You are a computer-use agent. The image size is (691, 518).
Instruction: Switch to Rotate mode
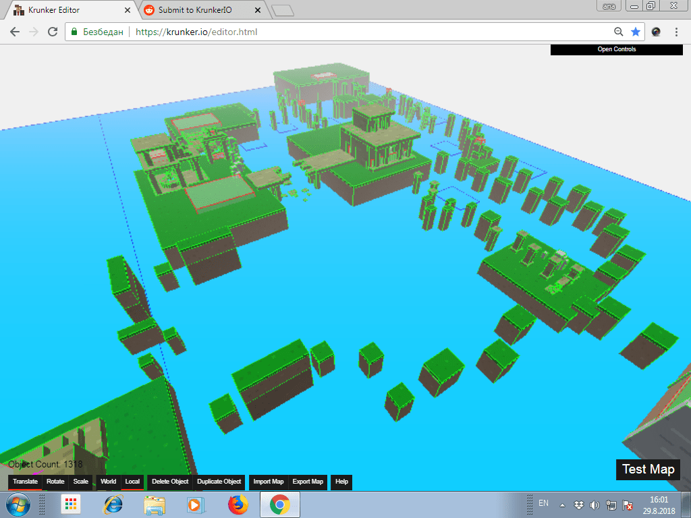point(55,482)
